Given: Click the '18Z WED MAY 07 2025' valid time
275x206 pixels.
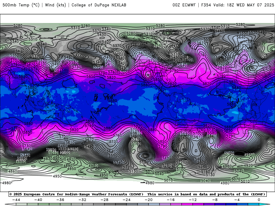Looking at the screenshot, I should pos(251,5).
